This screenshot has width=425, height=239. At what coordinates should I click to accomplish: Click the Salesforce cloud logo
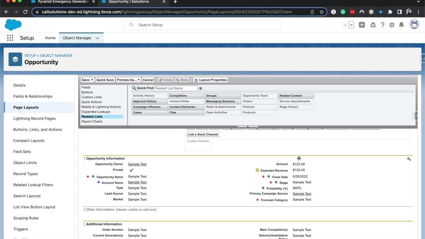(x=13, y=25)
